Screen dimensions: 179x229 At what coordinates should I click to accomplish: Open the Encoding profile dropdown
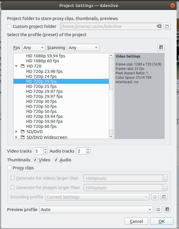click(97, 197)
